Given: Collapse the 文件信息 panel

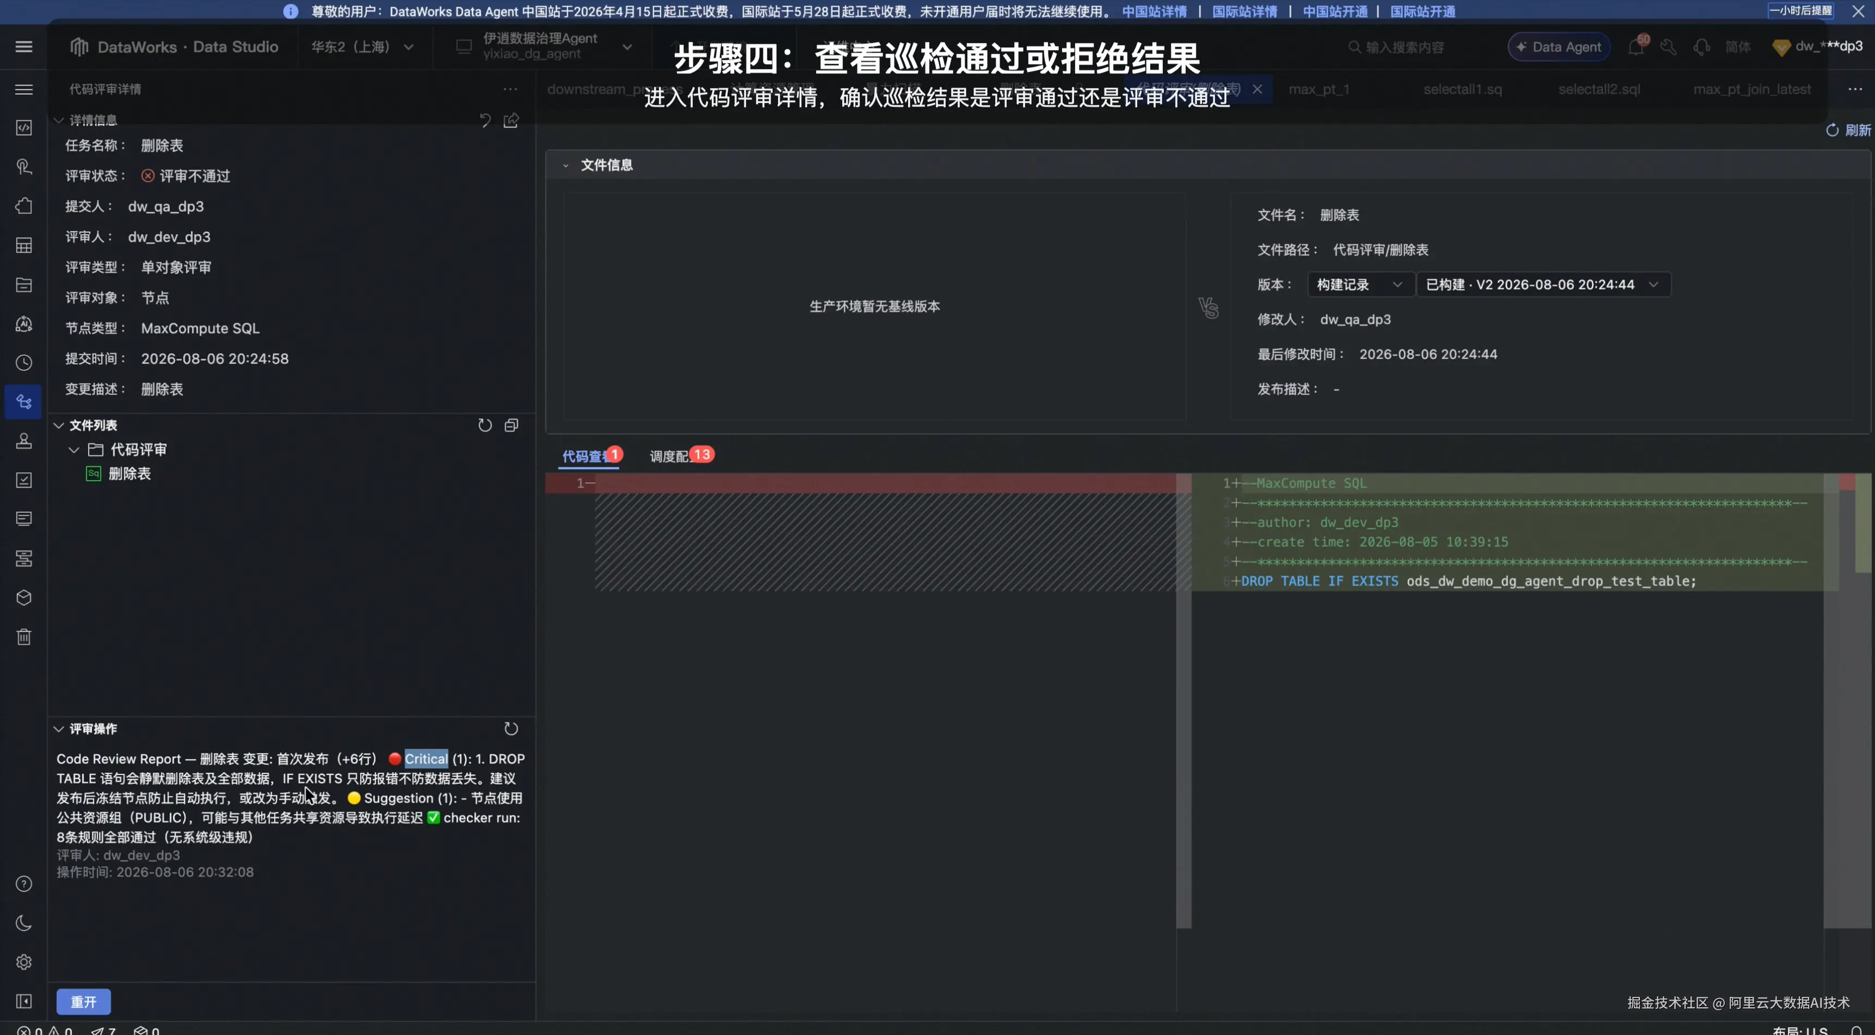Looking at the screenshot, I should [x=565, y=165].
